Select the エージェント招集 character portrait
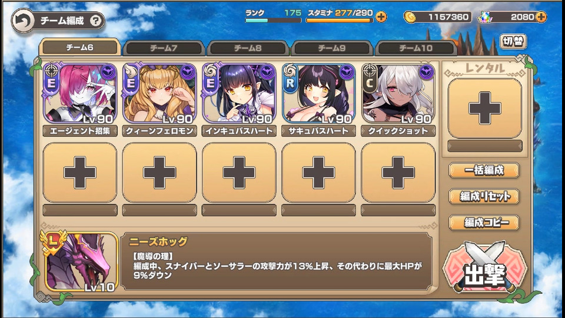The image size is (565, 318). pos(79,94)
